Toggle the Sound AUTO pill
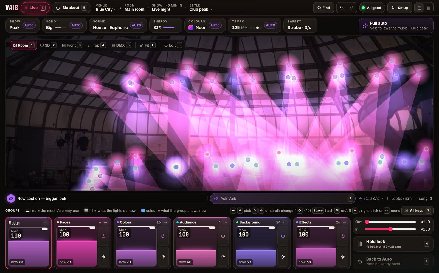 tap(136, 25)
